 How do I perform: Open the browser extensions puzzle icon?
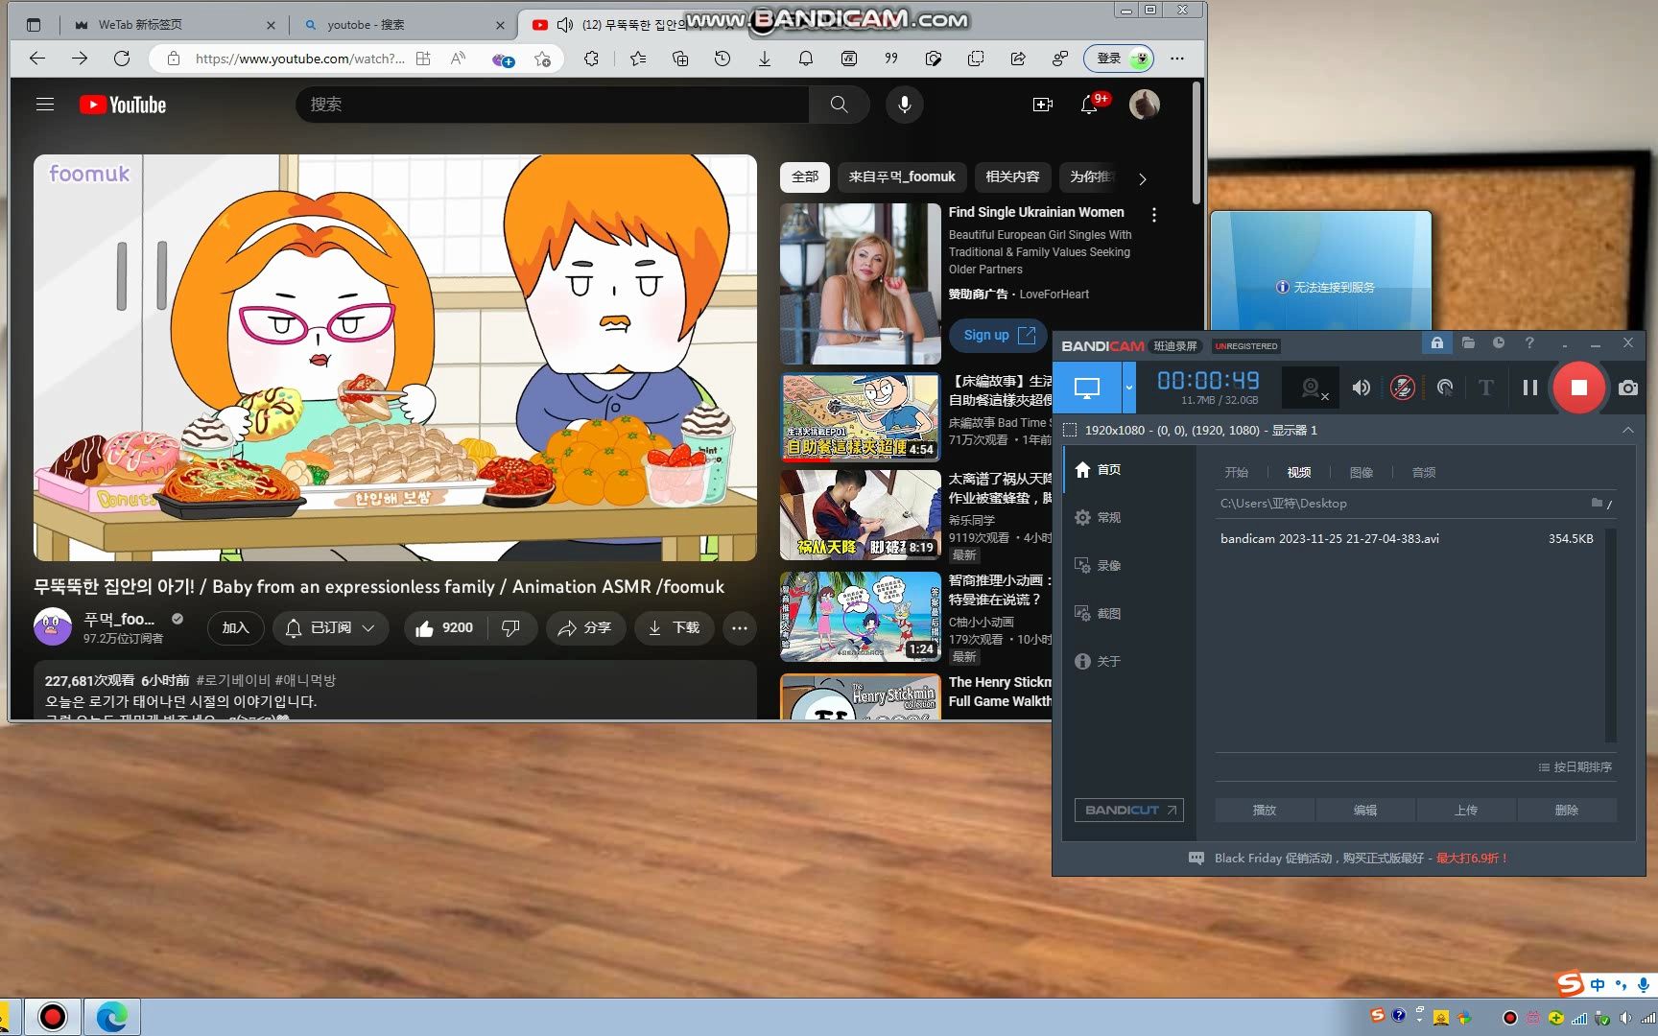point(591,59)
